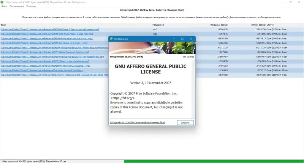Open the copyright link at the dialog bottom
The width and height of the screenshot is (304, 163).
[138, 122]
